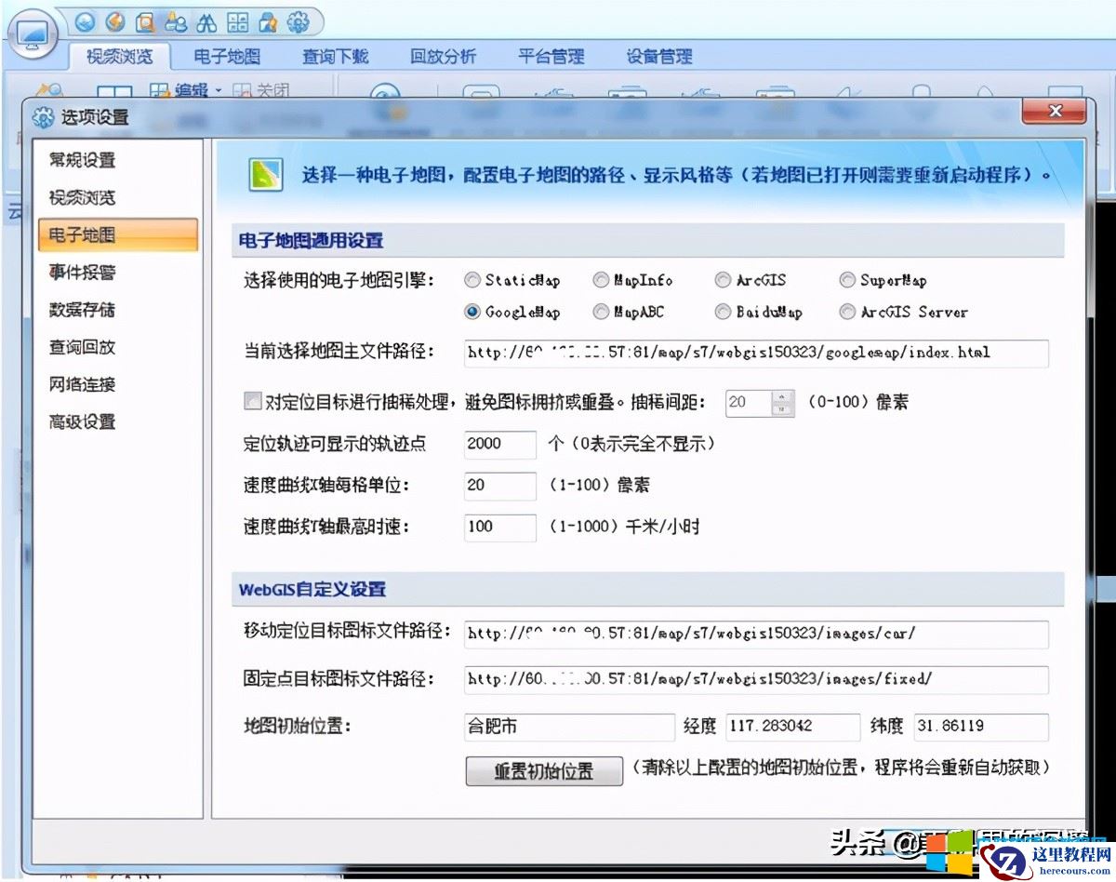Click inside the 合肥市 initial position field
Viewport: 1116px width, 882px height.
[567, 727]
